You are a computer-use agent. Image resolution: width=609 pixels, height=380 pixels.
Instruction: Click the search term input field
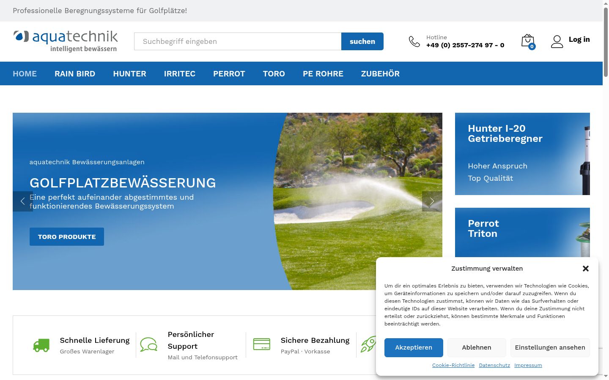tap(238, 41)
